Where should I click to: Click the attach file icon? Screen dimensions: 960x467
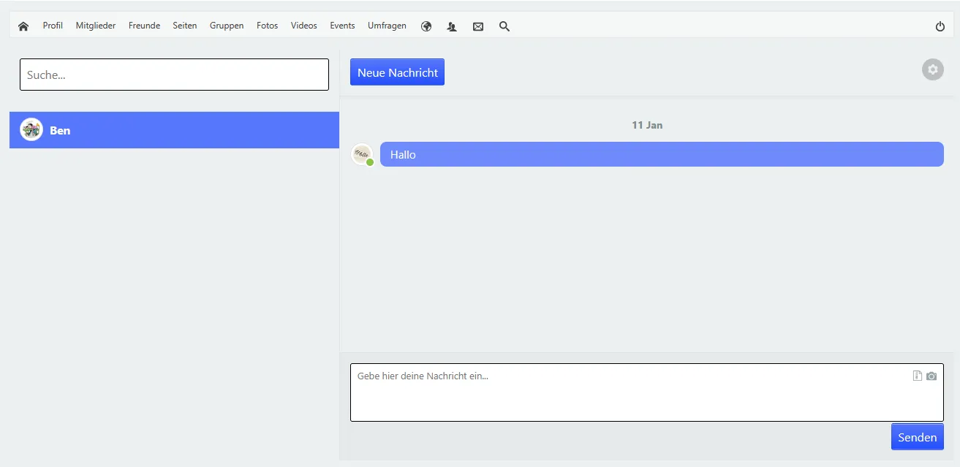point(918,376)
